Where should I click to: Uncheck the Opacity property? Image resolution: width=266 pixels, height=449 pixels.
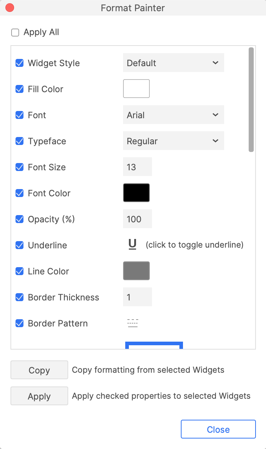[19, 219]
